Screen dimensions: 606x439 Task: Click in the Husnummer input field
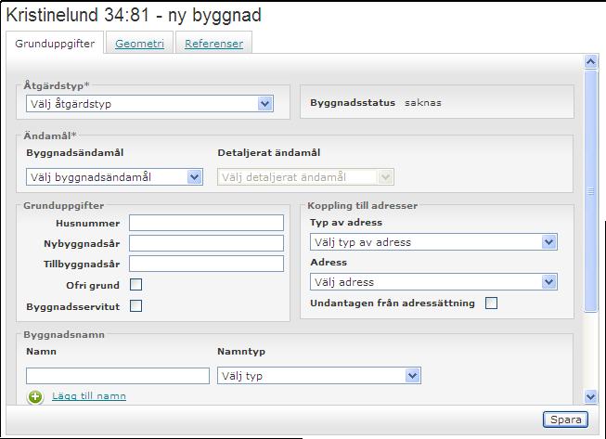click(x=206, y=223)
